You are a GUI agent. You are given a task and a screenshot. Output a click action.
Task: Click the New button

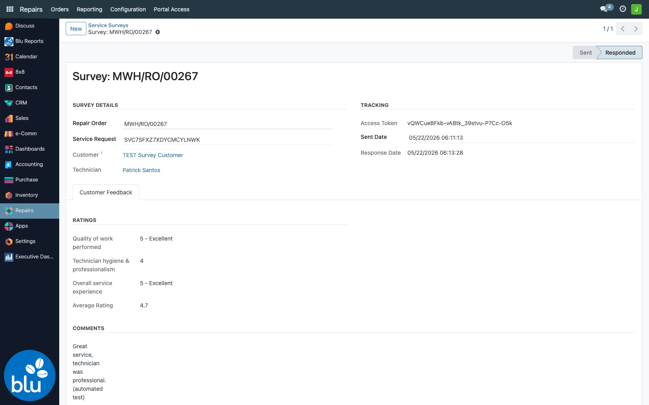click(76, 29)
